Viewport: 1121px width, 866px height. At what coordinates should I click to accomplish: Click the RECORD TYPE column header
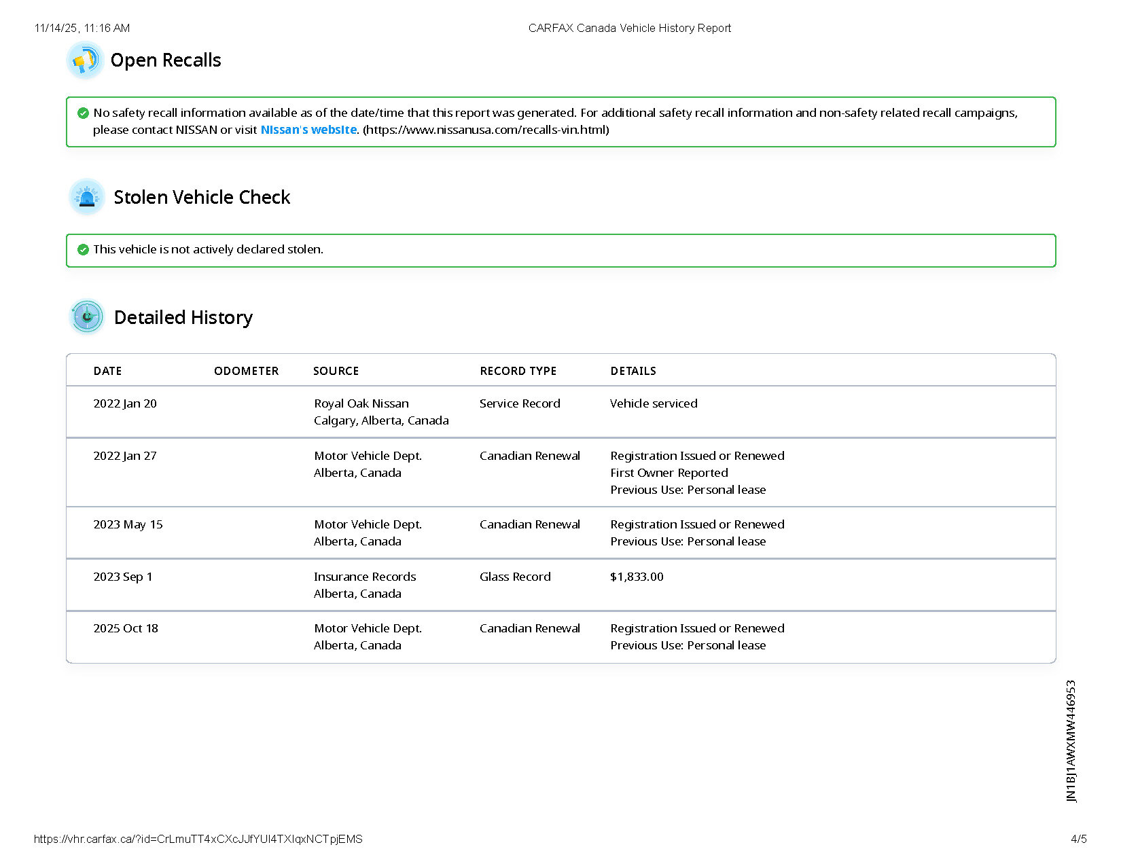pos(518,371)
